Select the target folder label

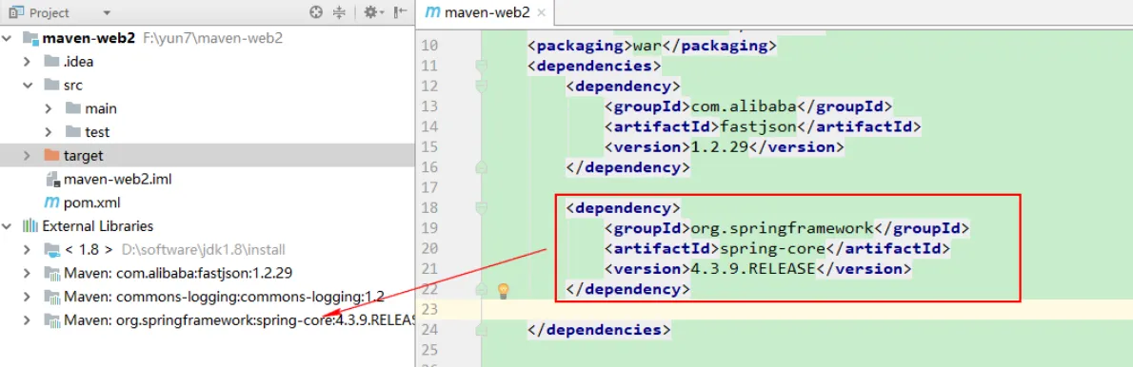click(83, 155)
